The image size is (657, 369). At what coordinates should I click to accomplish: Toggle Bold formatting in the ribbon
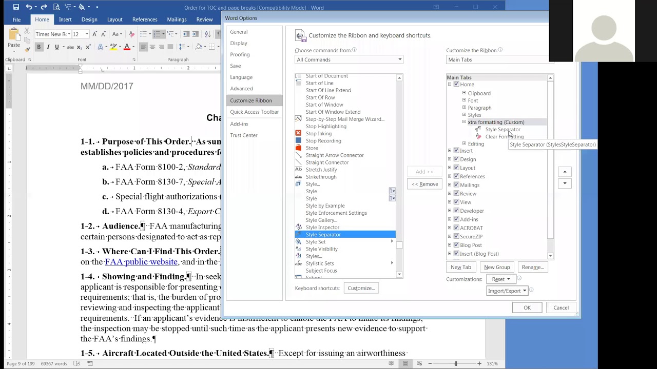38,47
